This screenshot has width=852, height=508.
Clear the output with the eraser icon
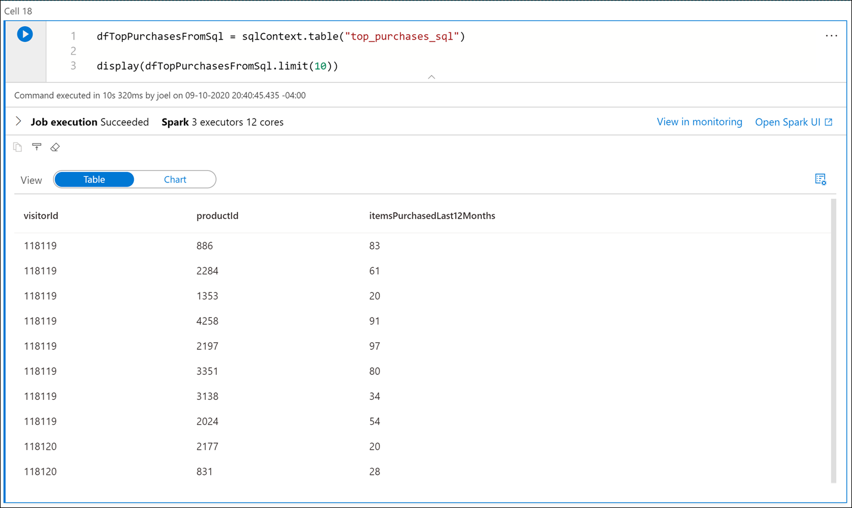click(55, 147)
